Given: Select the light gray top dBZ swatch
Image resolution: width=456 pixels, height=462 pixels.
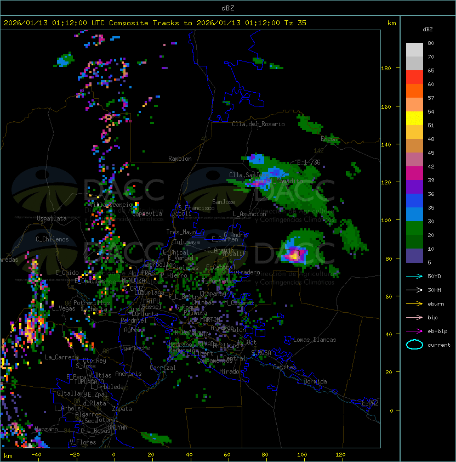Looking at the screenshot, I should pyautogui.click(x=414, y=50).
